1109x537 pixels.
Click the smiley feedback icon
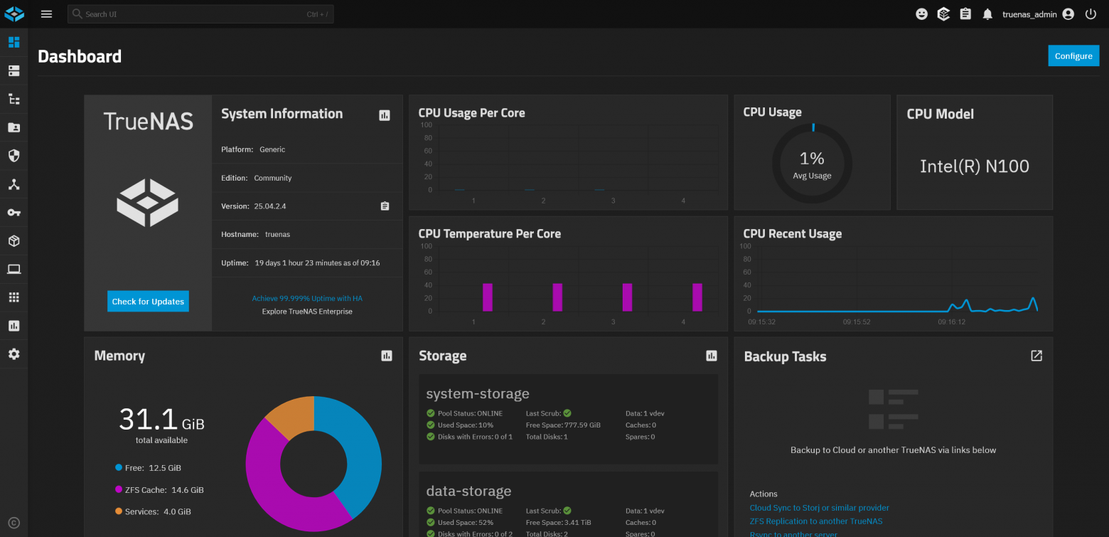pos(921,14)
